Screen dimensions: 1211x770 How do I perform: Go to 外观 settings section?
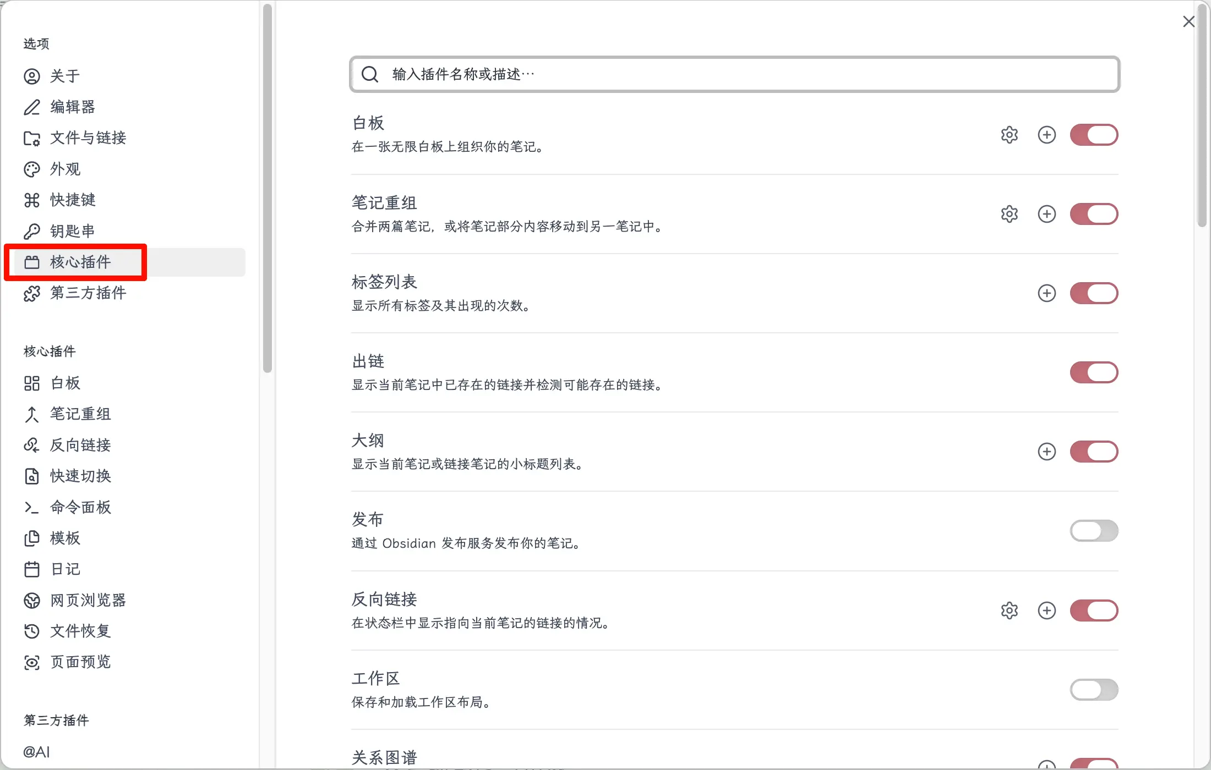coord(65,169)
